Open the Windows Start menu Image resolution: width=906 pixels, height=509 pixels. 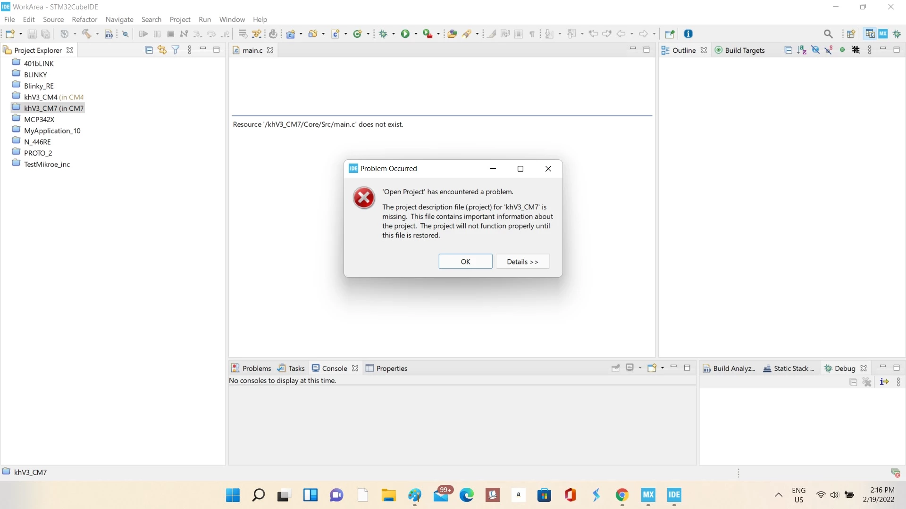[233, 495]
